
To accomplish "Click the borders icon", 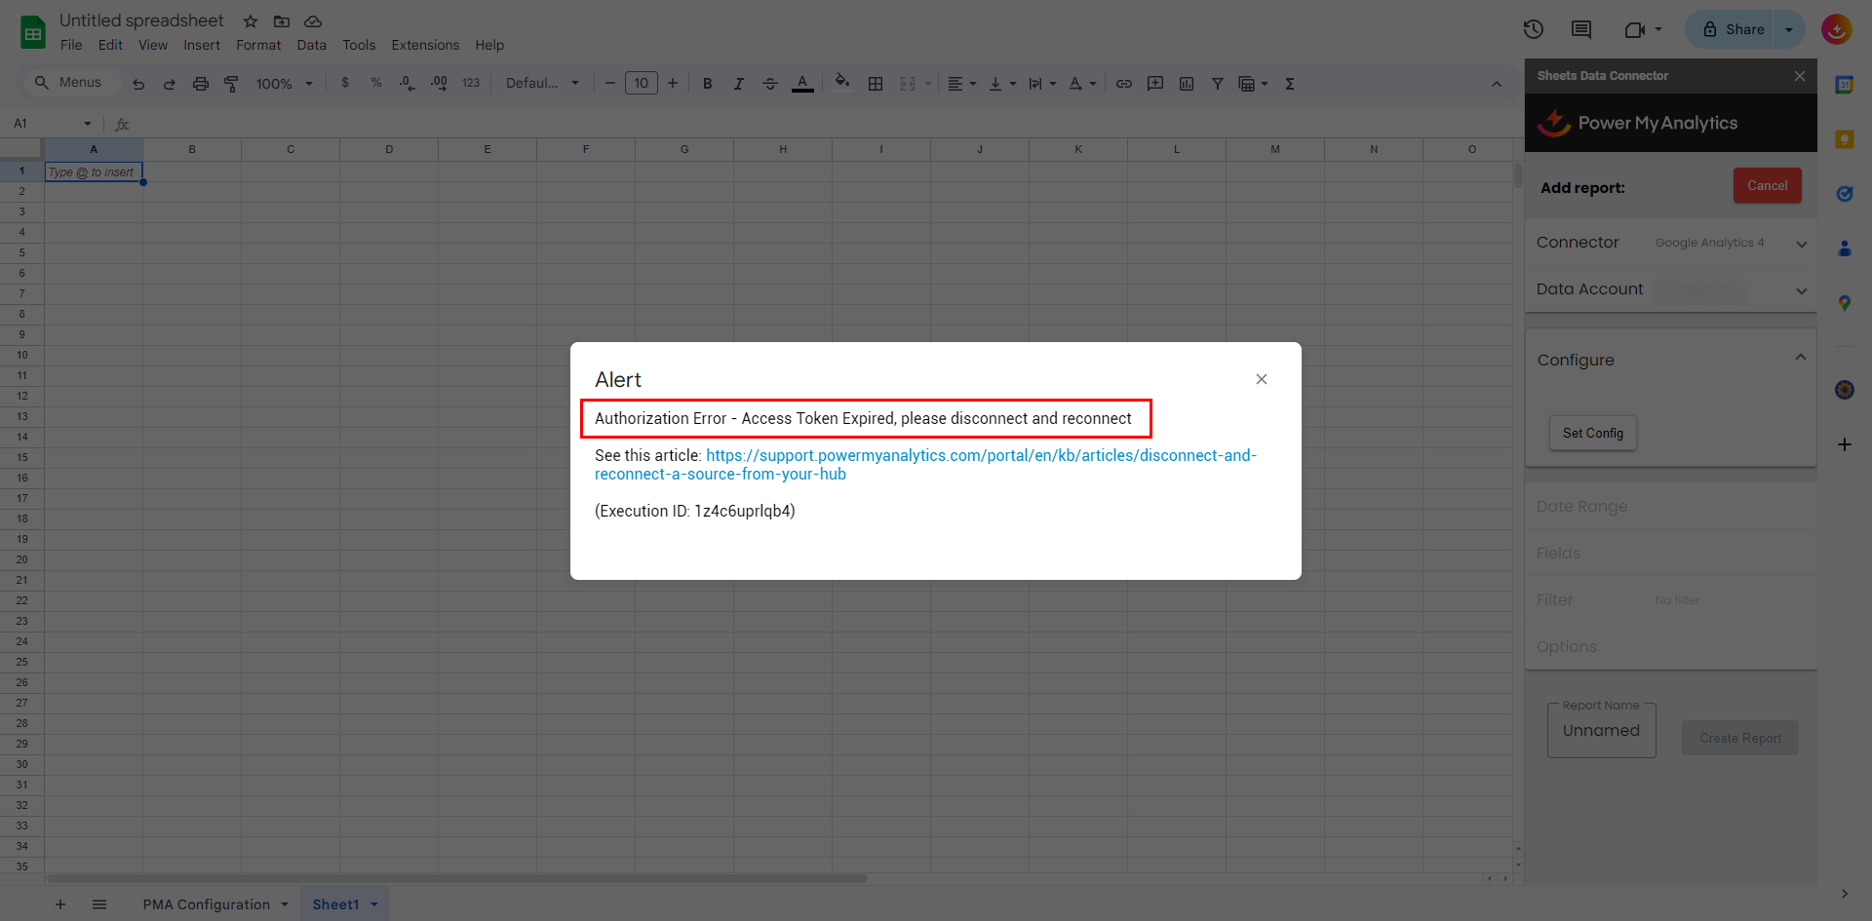I will (875, 84).
